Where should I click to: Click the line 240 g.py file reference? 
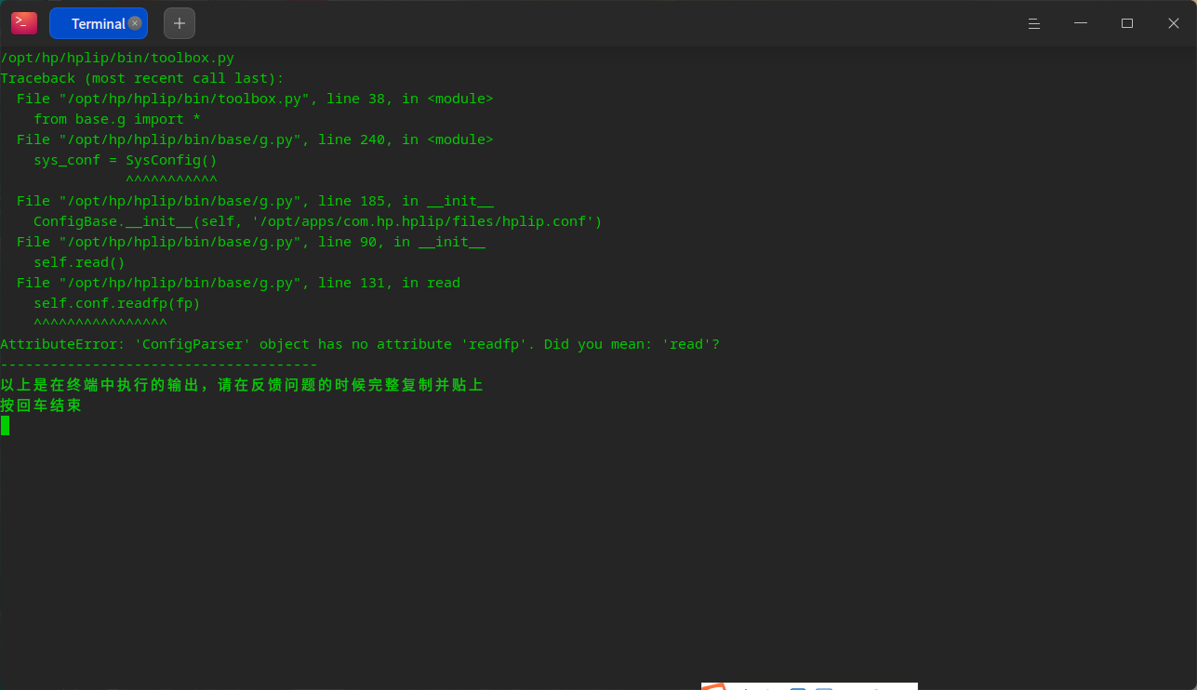pos(255,139)
